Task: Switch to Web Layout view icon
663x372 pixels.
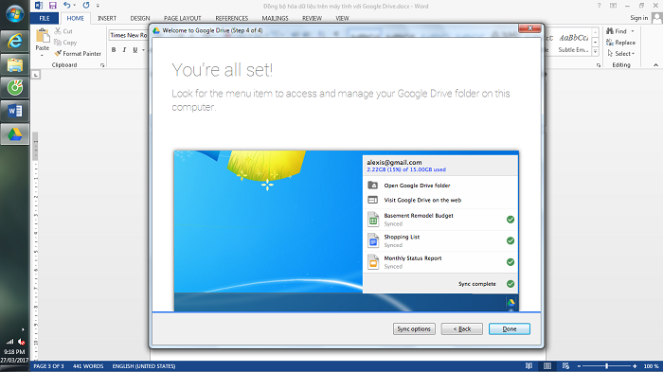Action: 565,366
